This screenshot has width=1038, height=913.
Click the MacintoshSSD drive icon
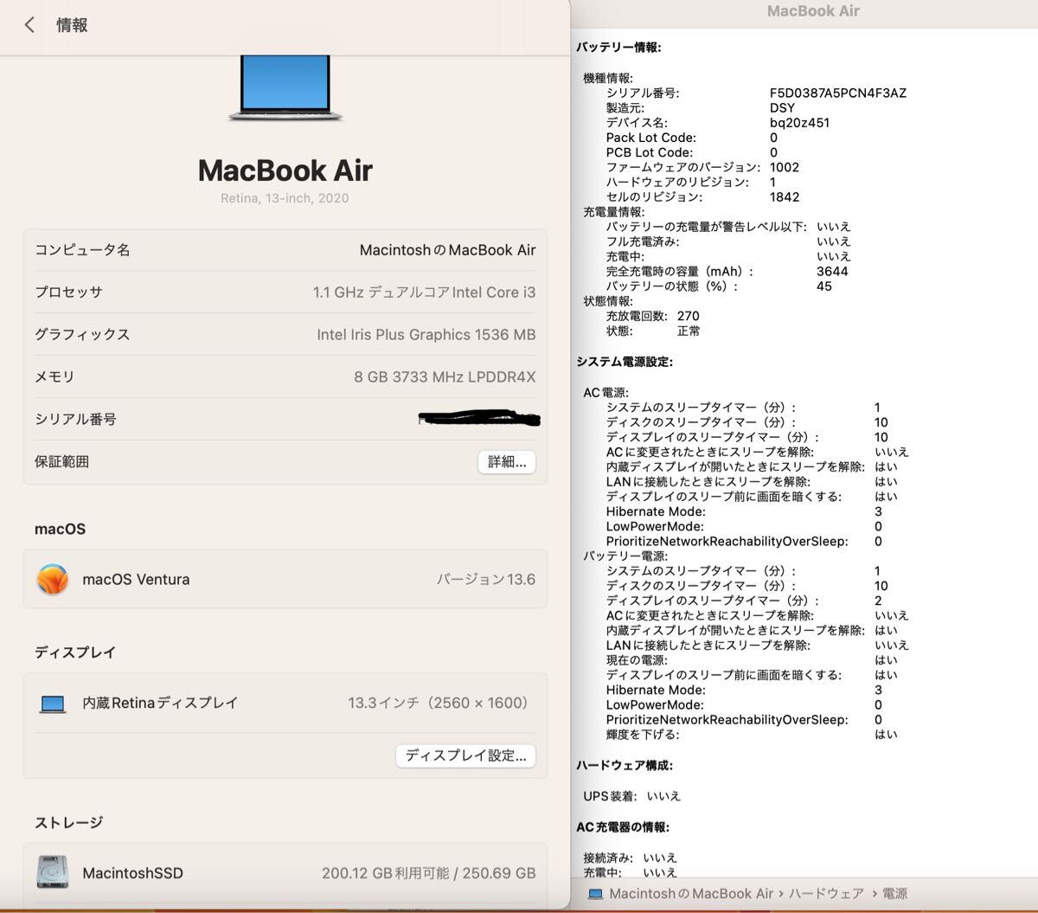point(53,872)
